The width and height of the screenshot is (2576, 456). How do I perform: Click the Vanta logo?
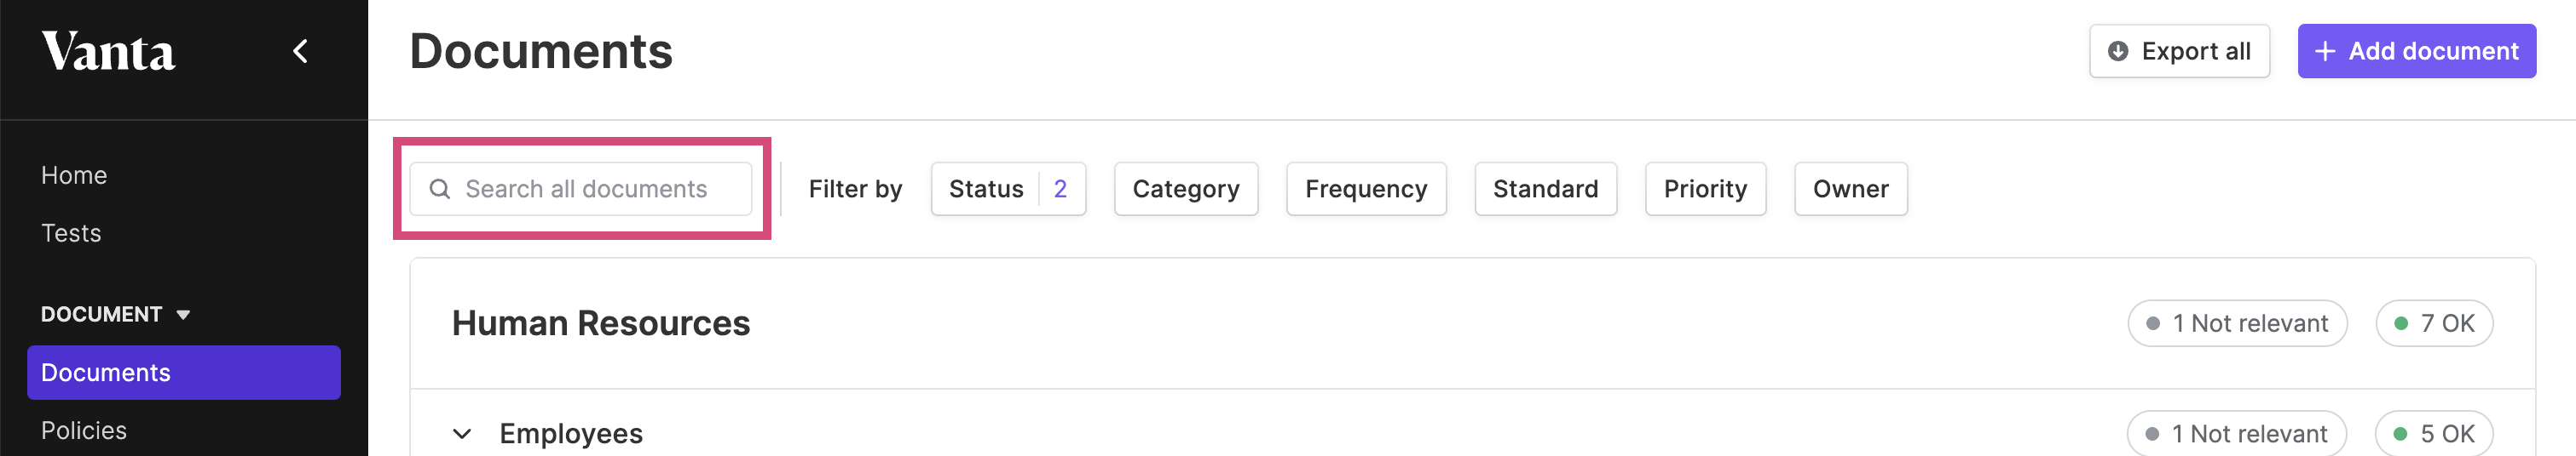(108, 52)
